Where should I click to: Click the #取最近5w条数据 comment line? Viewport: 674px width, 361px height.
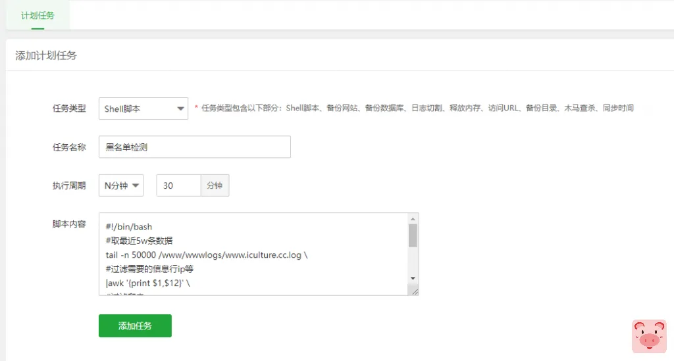pos(140,241)
